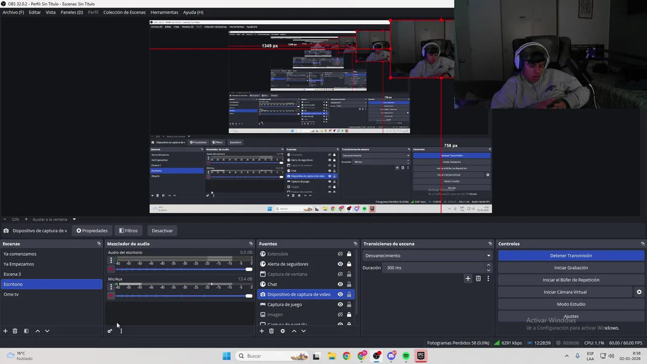The height and width of the screenshot is (364, 647).
Task: Open audio mixer options three-dot menu
Action: point(121,331)
